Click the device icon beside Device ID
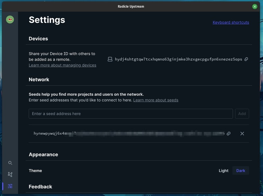The width and height of the screenshot is (263, 196). click(110, 59)
